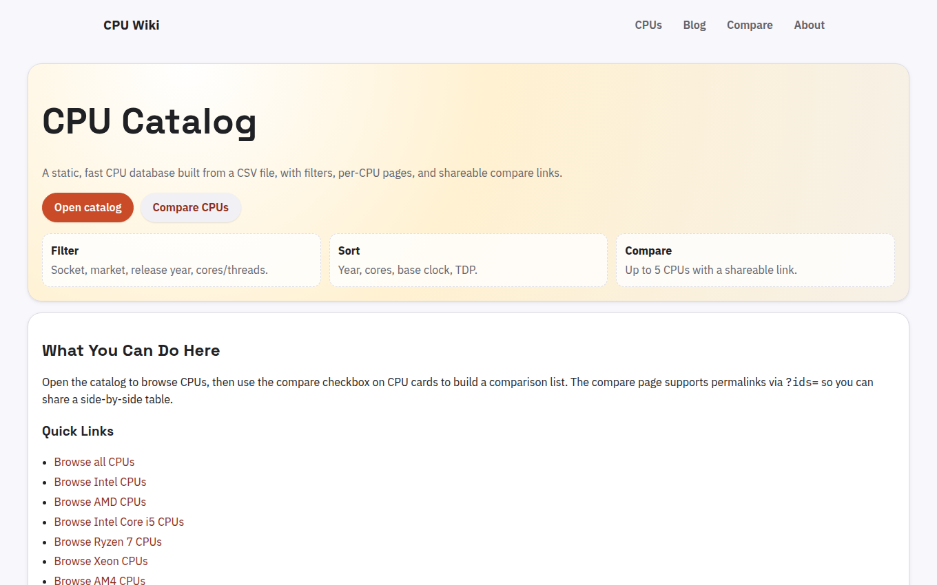Visit the About page
The width and height of the screenshot is (937, 585).
click(809, 25)
